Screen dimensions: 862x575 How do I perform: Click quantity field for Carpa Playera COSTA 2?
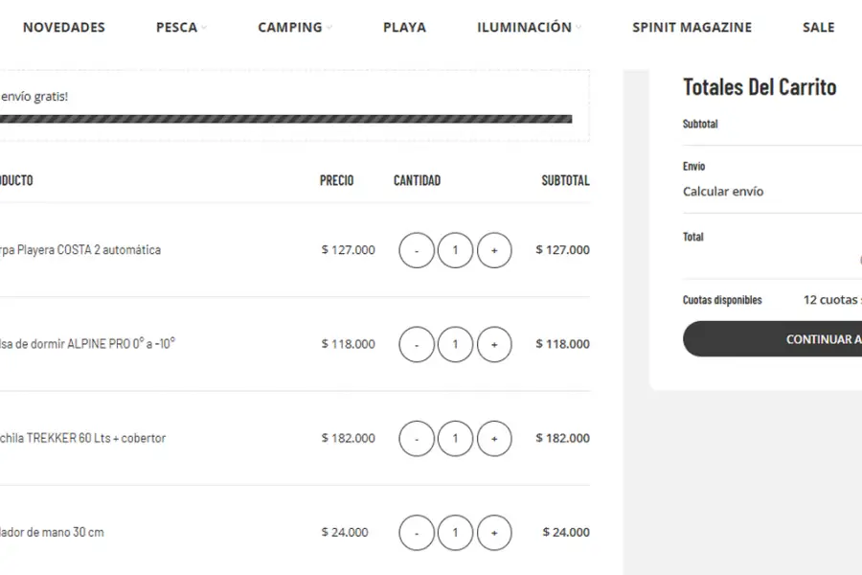[455, 250]
